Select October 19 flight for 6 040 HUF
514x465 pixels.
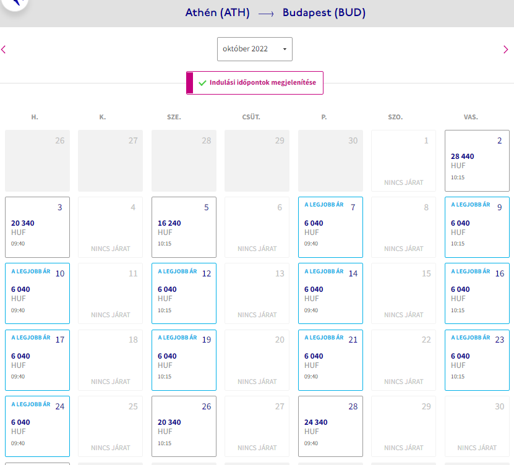pyautogui.click(x=184, y=360)
